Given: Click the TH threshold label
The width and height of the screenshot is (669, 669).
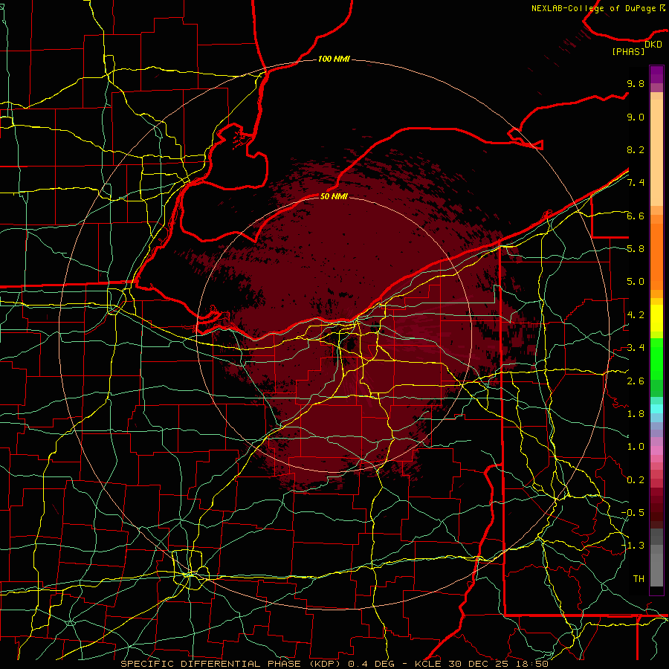Looking at the screenshot, I should (x=639, y=579).
